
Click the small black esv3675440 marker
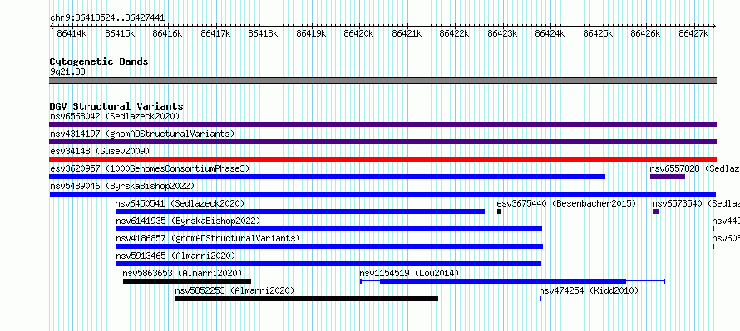499,212
